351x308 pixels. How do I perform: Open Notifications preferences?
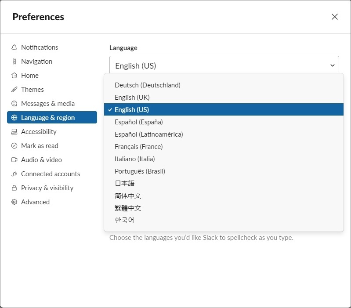tap(52, 47)
